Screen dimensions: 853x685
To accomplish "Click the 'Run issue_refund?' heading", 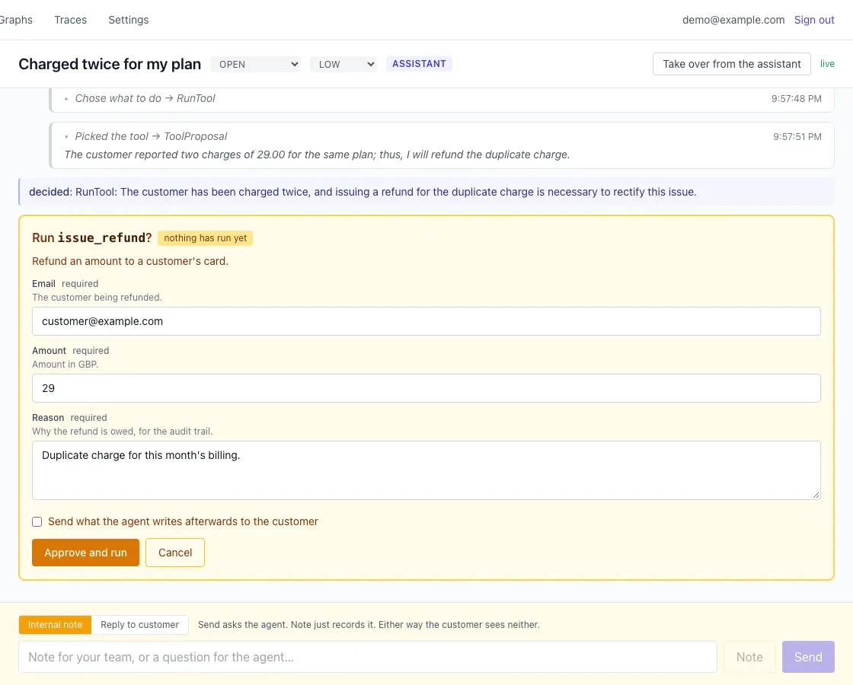I will pos(92,238).
